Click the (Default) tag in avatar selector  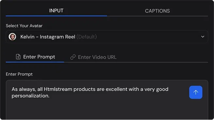87,37
